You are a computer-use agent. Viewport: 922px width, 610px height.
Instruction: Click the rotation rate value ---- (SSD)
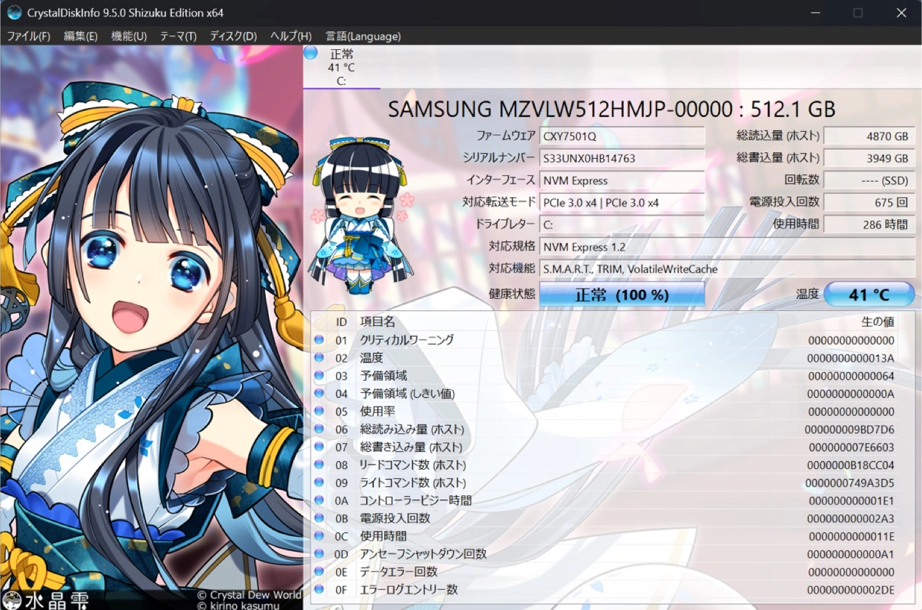tap(869, 181)
